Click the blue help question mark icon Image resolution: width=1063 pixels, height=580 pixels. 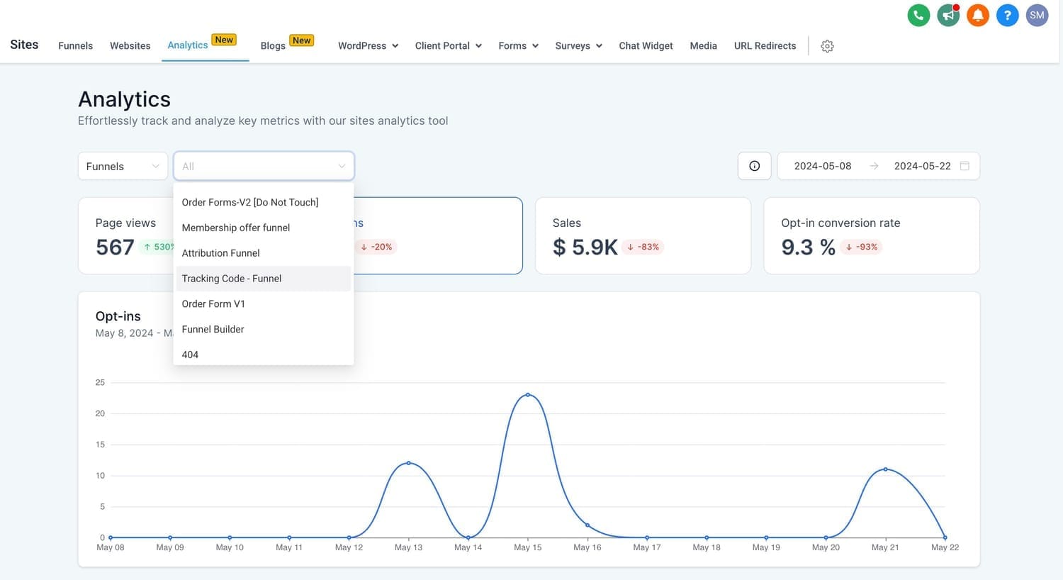[1007, 15]
